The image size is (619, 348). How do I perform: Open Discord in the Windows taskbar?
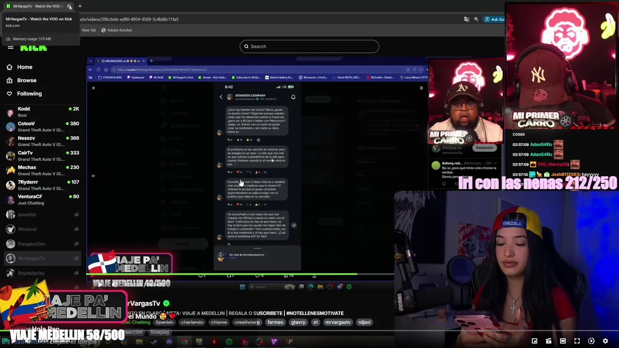(x=169, y=342)
